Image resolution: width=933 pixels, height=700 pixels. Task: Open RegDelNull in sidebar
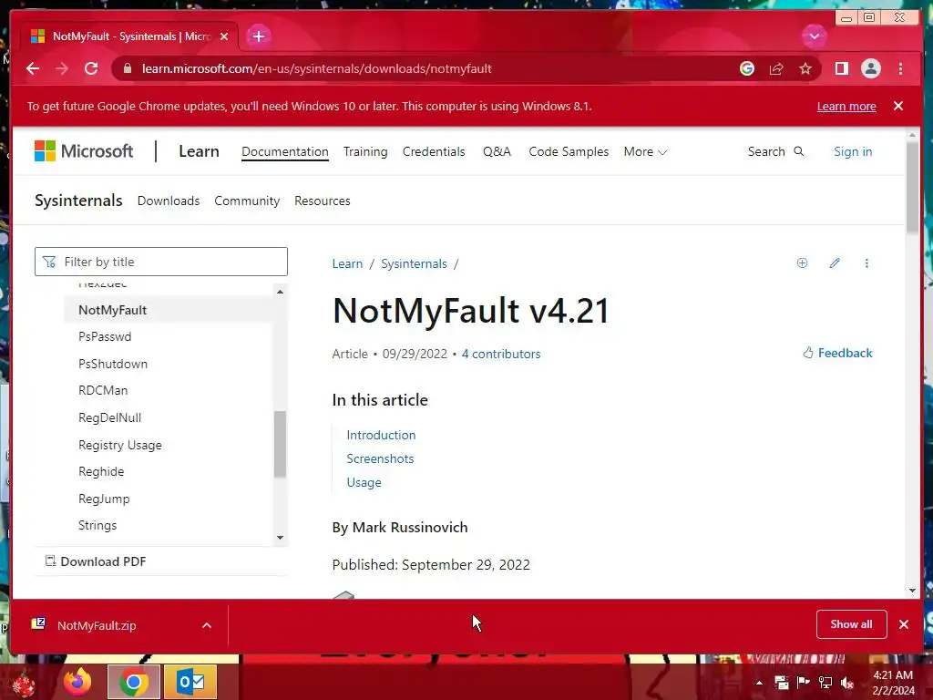(110, 417)
